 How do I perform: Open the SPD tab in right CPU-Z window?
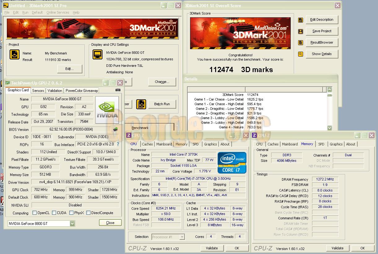(x=321, y=144)
